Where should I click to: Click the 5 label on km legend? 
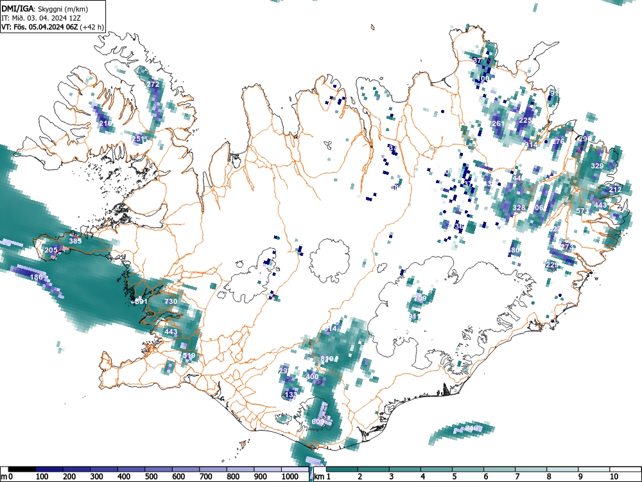point(455,476)
